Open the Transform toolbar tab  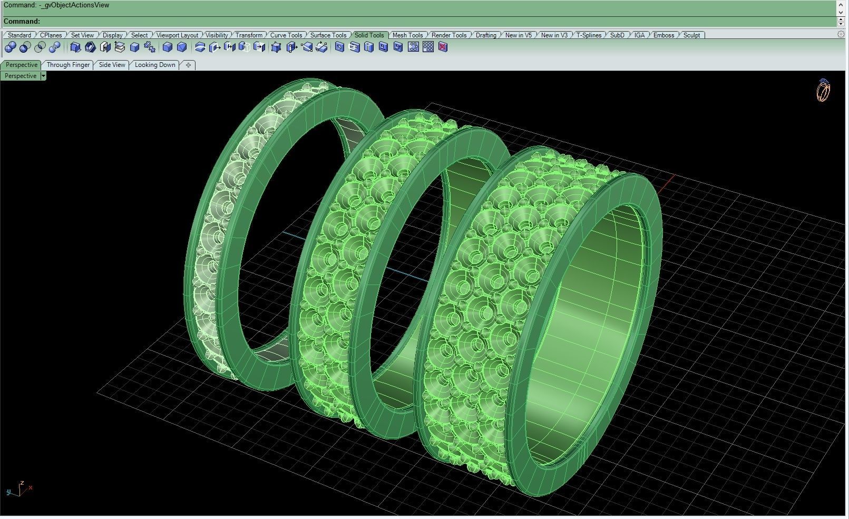(x=249, y=35)
